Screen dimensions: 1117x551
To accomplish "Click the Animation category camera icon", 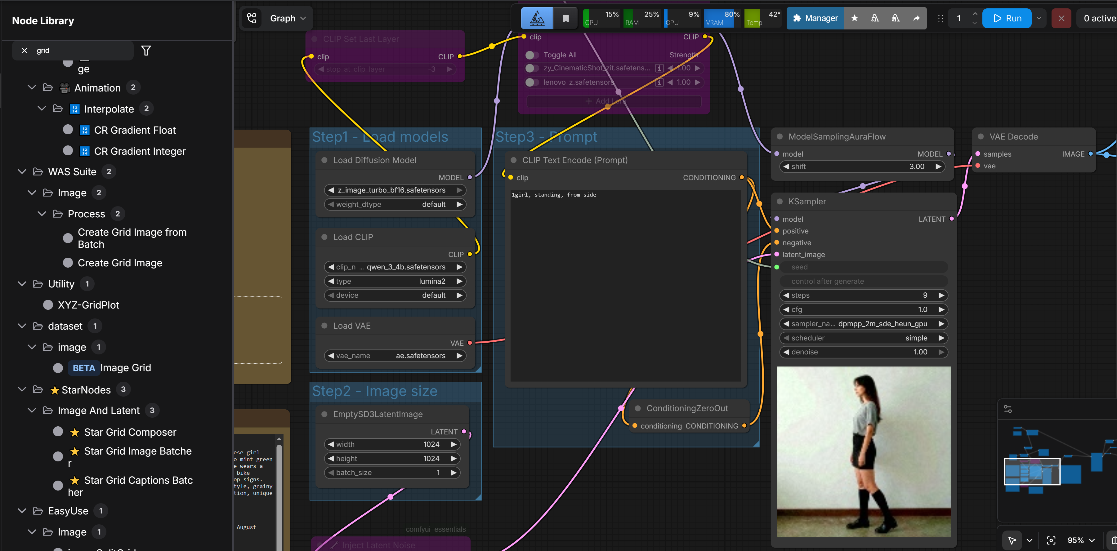I will click(65, 88).
